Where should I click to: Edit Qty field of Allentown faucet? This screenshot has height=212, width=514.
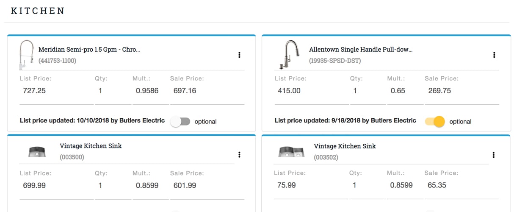coord(368,91)
